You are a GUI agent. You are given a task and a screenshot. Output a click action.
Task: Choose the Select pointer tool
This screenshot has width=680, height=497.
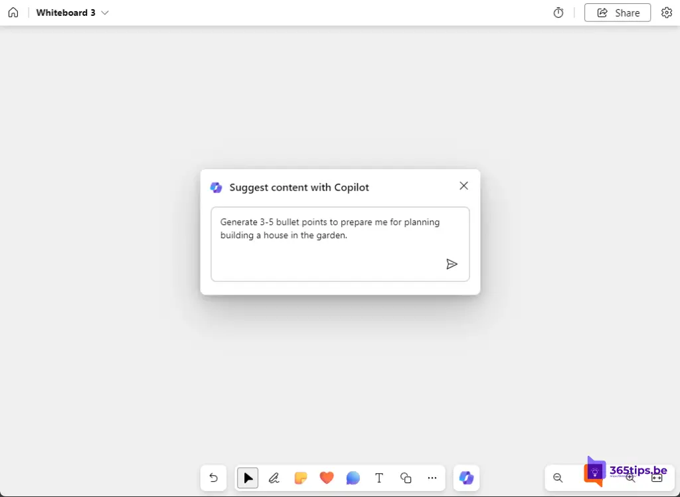tap(248, 478)
